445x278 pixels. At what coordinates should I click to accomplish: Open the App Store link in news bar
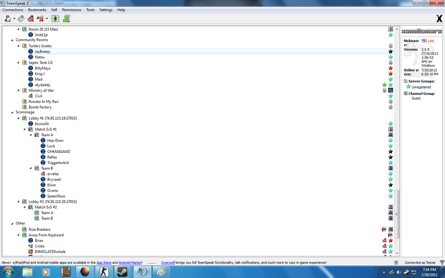[104, 263]
